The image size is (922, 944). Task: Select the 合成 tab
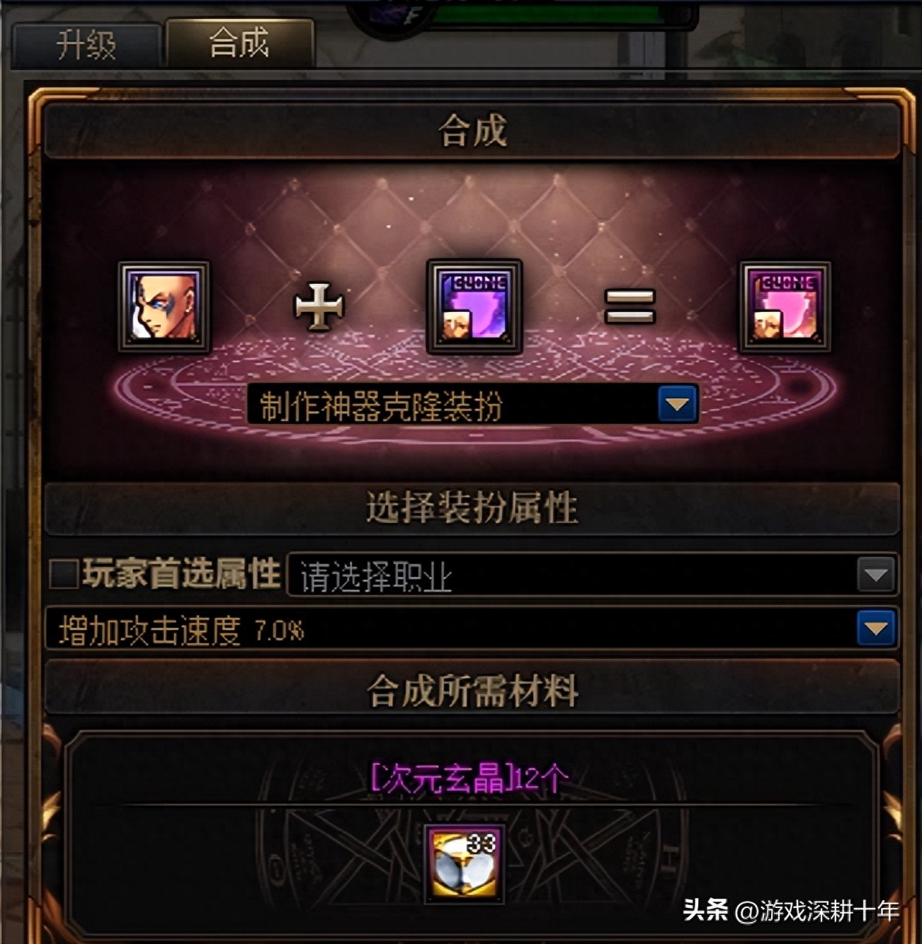coord(239,42)
